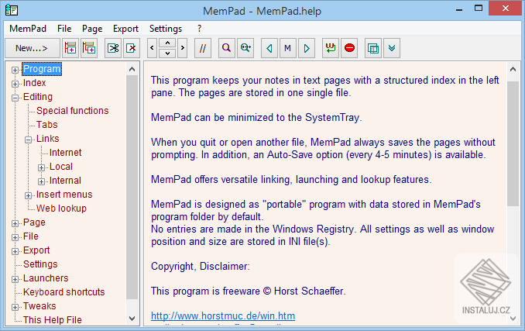Image resolution: width=525 pixels, height=331 pixels.
Task: Select the Local page in tree
Action: (61, 167)
